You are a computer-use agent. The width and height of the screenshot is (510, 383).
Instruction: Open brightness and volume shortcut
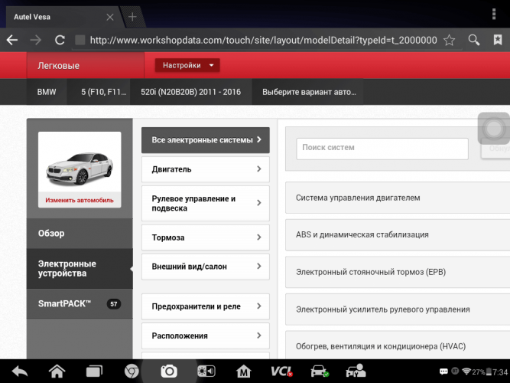pyautogui.click(x=206, y=371)
